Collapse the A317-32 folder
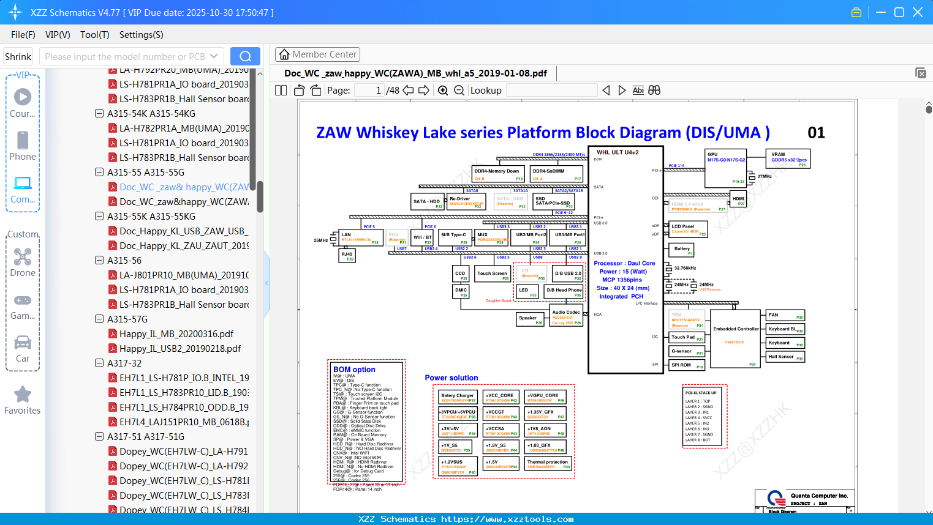933x525 pixels. coord(99,363)
